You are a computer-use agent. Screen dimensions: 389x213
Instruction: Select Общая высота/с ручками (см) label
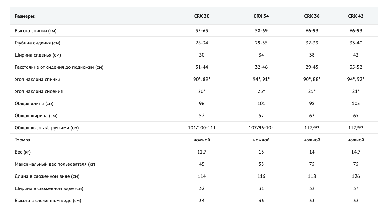pyautogui.click(x=47, y=128)
